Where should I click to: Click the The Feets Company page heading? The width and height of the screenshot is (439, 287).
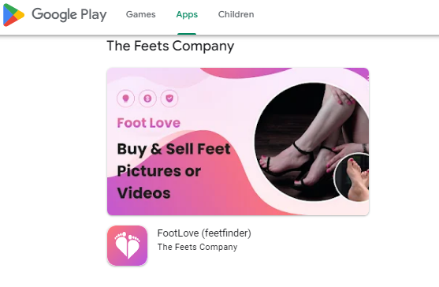[170, 46]
